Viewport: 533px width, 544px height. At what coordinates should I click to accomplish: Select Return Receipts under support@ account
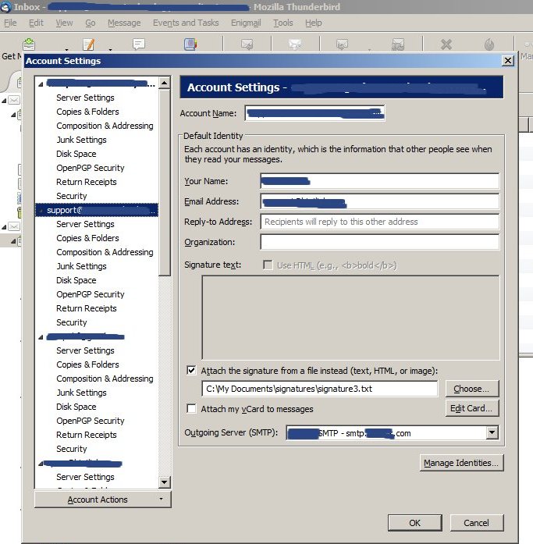coord(87,308)
